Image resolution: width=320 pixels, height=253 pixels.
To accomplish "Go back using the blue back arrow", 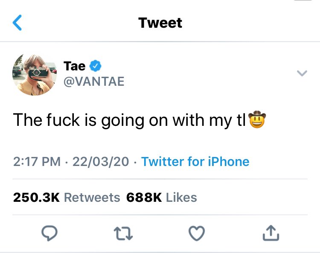I will (17, 23).
